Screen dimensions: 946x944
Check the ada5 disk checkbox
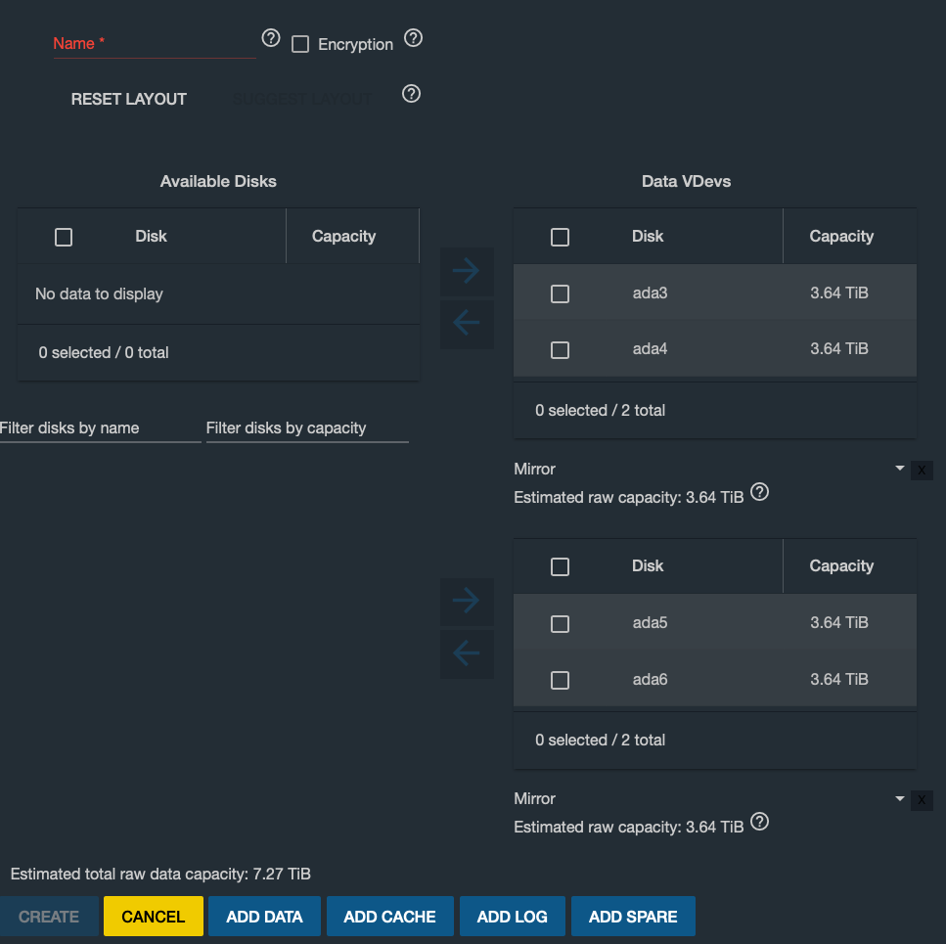pos(560,624)
